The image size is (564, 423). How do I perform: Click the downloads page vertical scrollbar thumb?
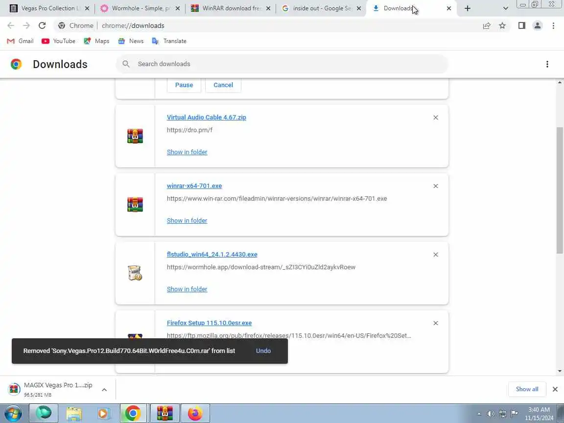pos(560,190)
